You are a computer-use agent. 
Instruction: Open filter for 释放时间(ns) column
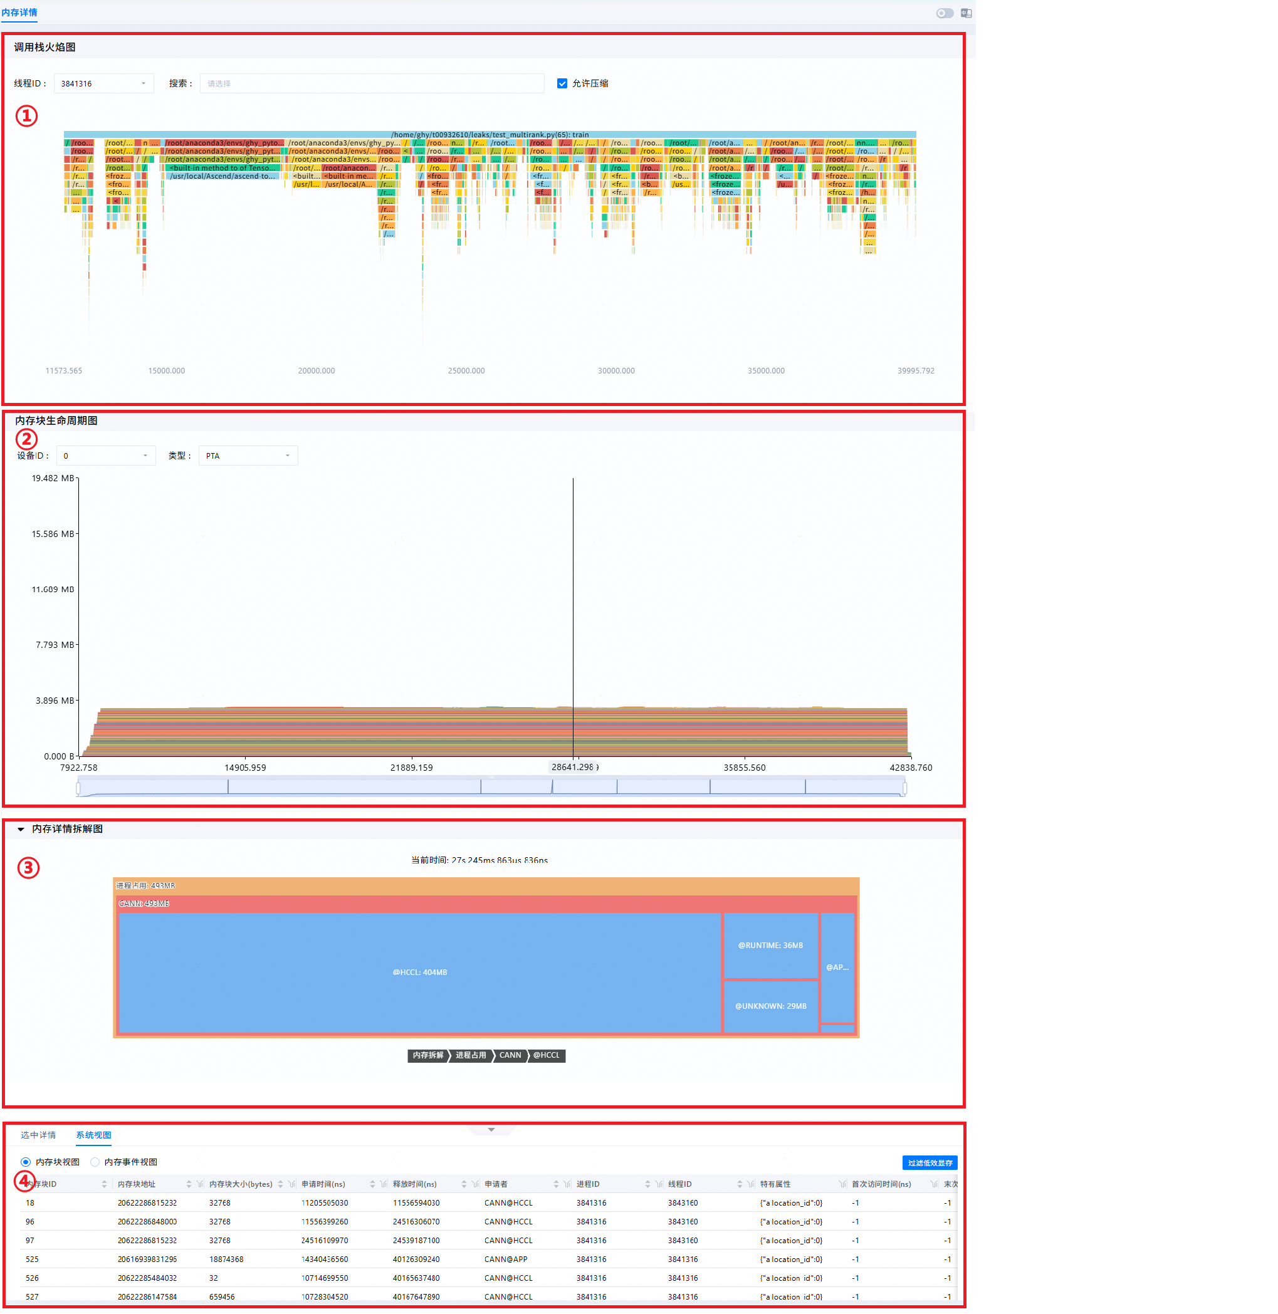point(475,1184)
